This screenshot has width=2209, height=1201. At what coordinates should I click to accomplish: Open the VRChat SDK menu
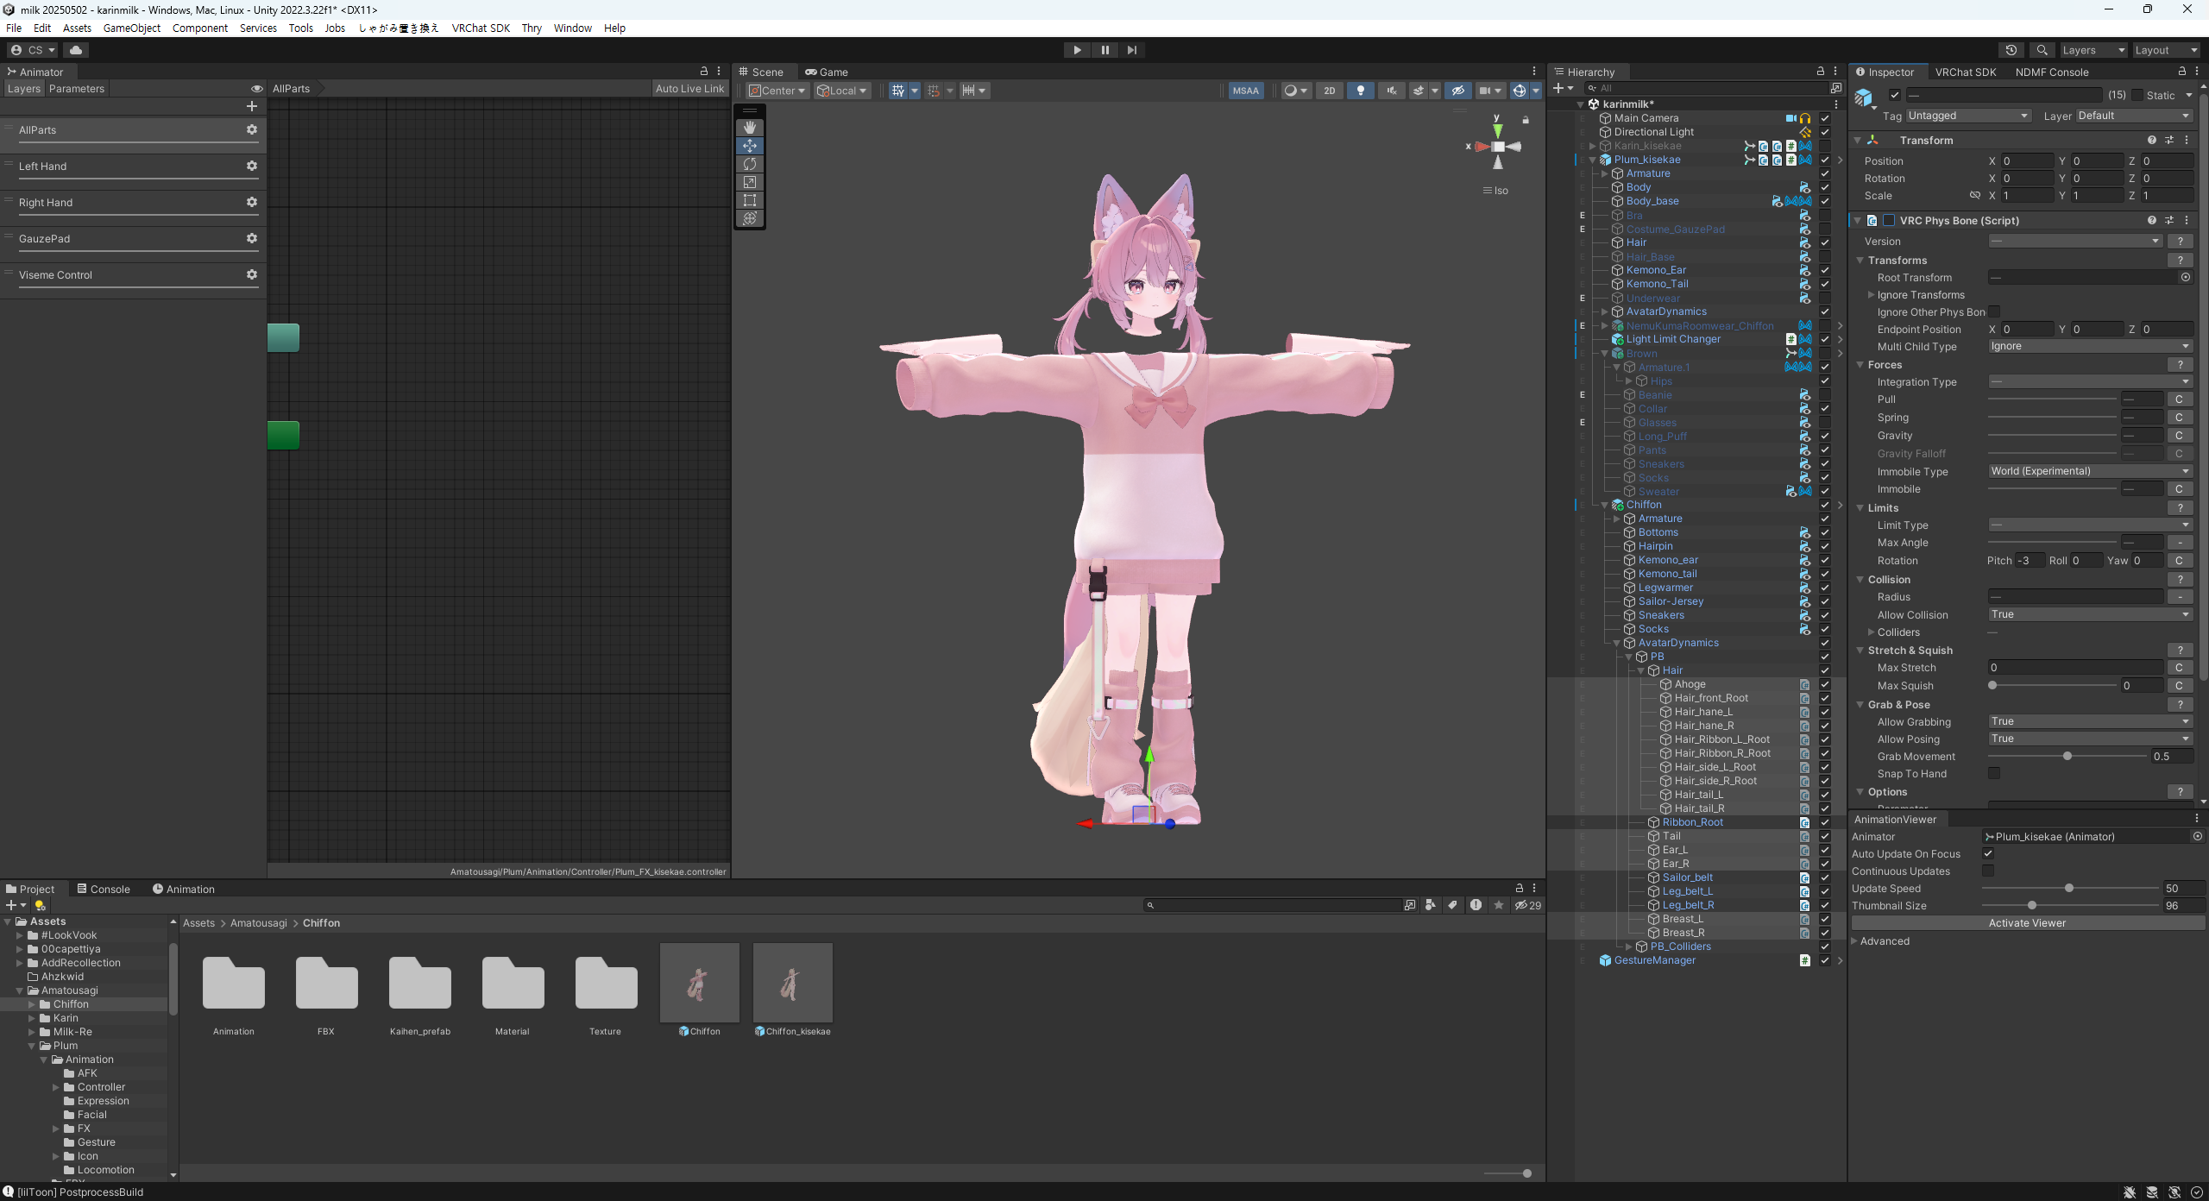(x=481, y=28)
